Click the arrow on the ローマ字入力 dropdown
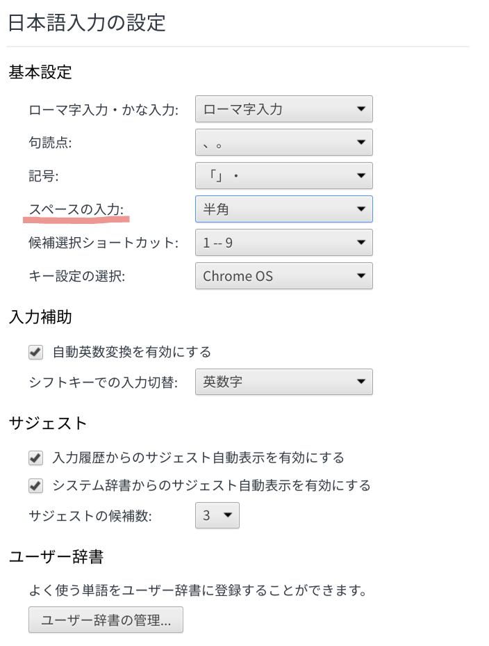Image resolution: width=489 pixels, height=646 pixels. click(x=361, y=109)
